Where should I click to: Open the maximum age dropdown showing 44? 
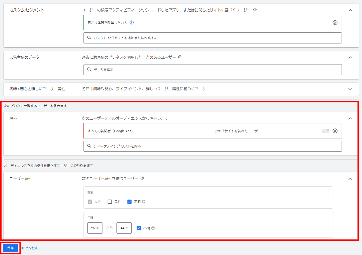point(124,228)
